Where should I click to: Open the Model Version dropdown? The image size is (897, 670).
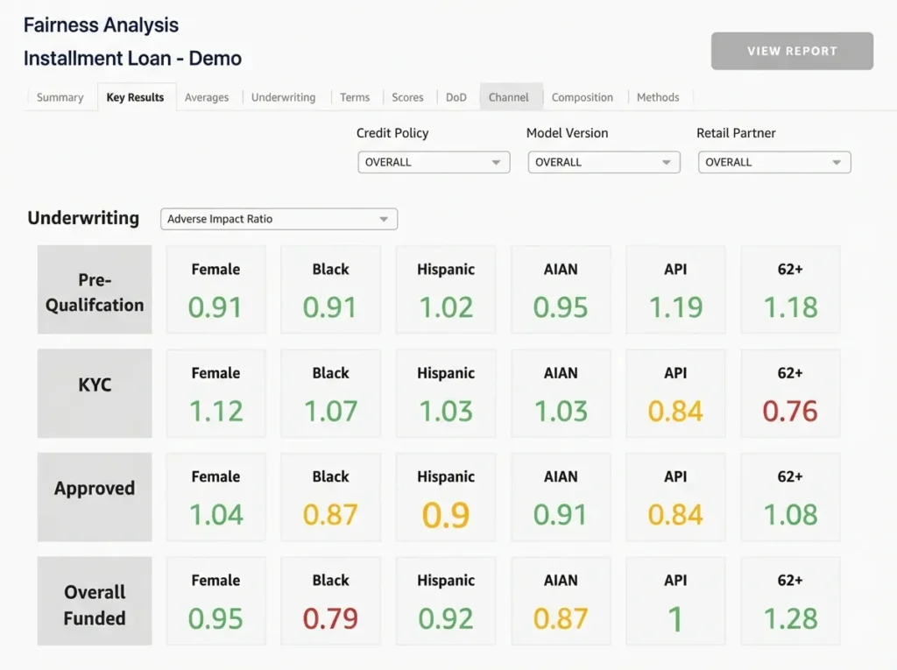pos(604,162)
